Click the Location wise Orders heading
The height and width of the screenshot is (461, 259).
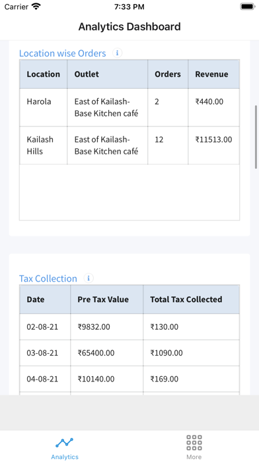(x=63, y=53)
